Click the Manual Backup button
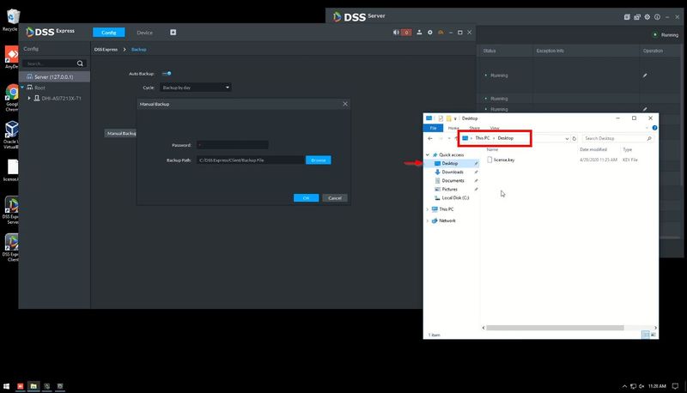Viewport: 687px width, 393px height. (121, 133)
